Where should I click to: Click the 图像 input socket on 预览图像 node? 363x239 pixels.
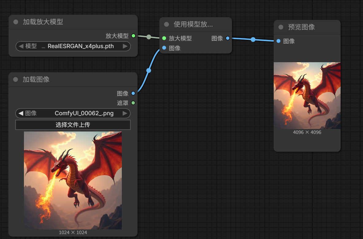[x=278, y=41]
